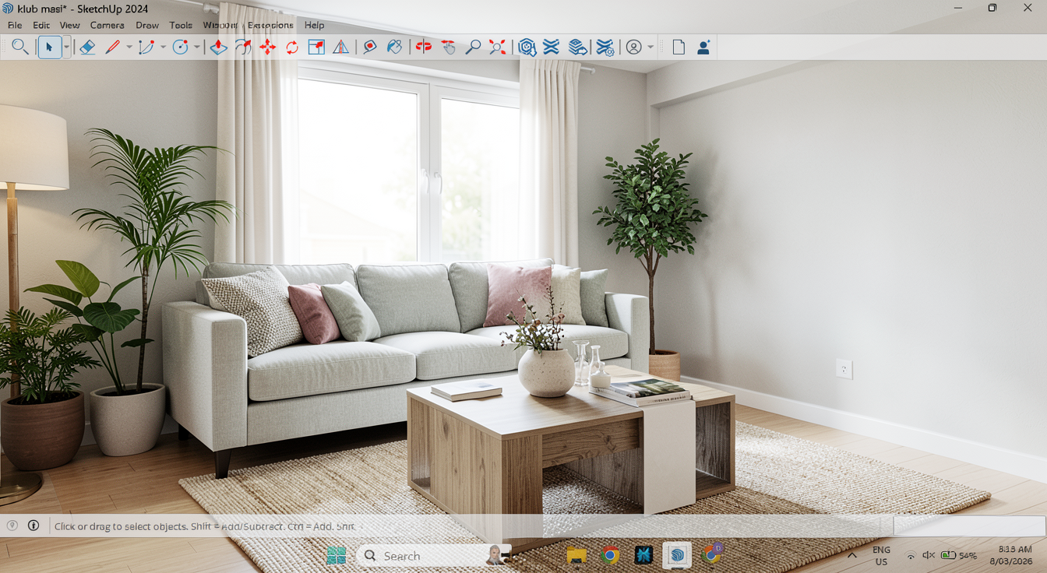Activate the Pan hand tool
The image size is (1047, 573).
[x=448, y=47]
